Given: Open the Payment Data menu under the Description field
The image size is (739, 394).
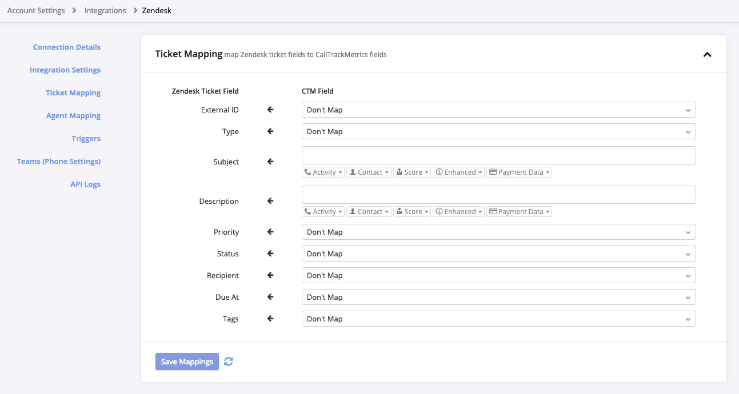Looking at the screenshot, I should [x=519, y=211].
